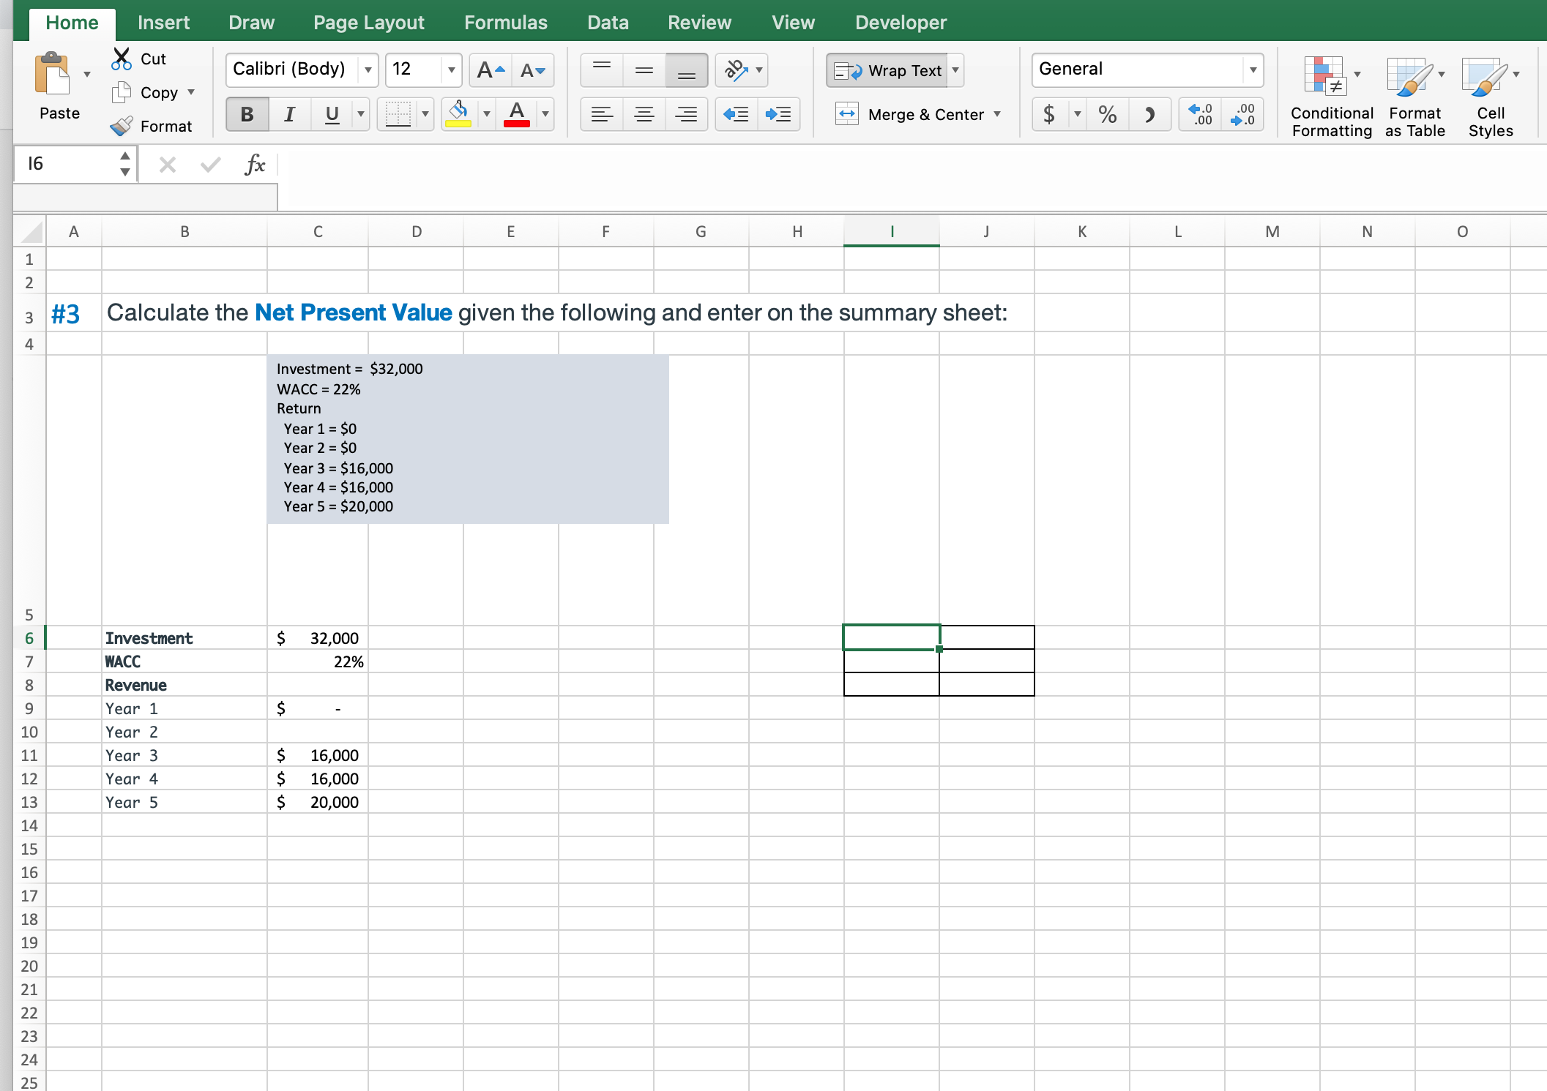Click the fx insert function icon
This screenshot has height=1091, width=1547.
click(254, 165)
